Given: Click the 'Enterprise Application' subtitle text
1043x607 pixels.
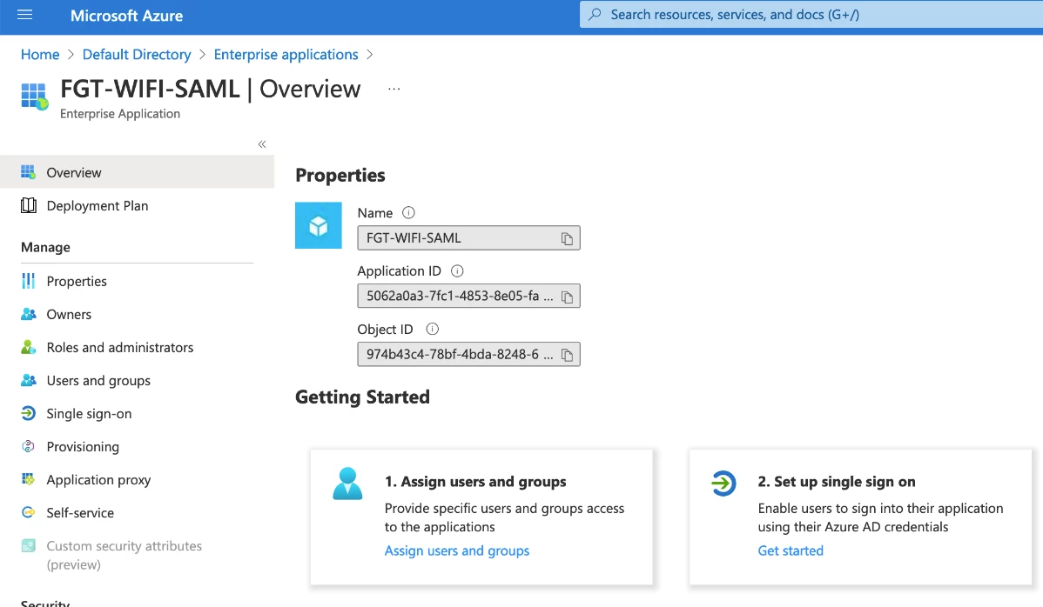Looking at the screenshot, I should (x=120, y=114).
